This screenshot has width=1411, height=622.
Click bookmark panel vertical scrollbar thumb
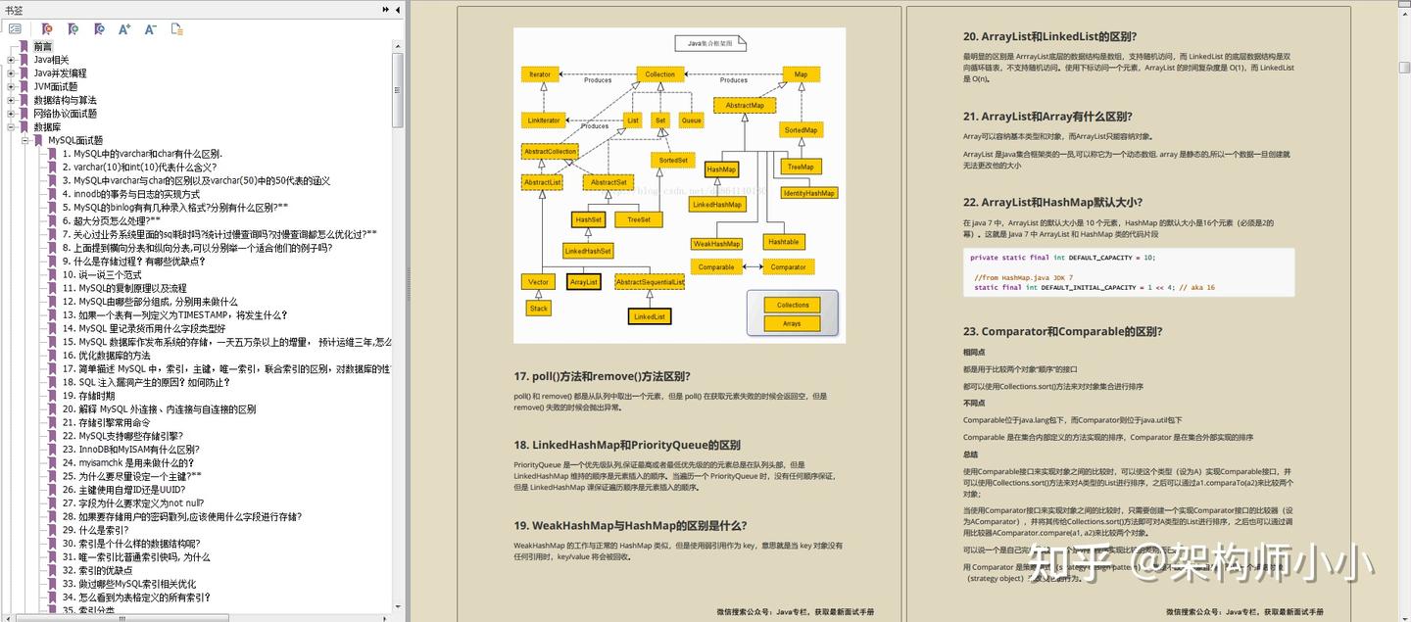tap(398, 89)
